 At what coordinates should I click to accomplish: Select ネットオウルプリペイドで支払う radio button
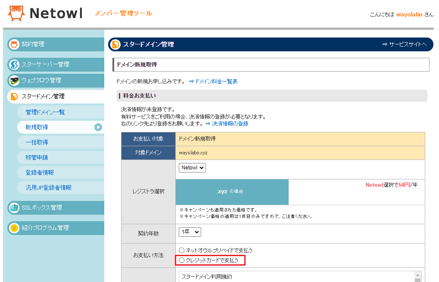click(x=181, y=251)
